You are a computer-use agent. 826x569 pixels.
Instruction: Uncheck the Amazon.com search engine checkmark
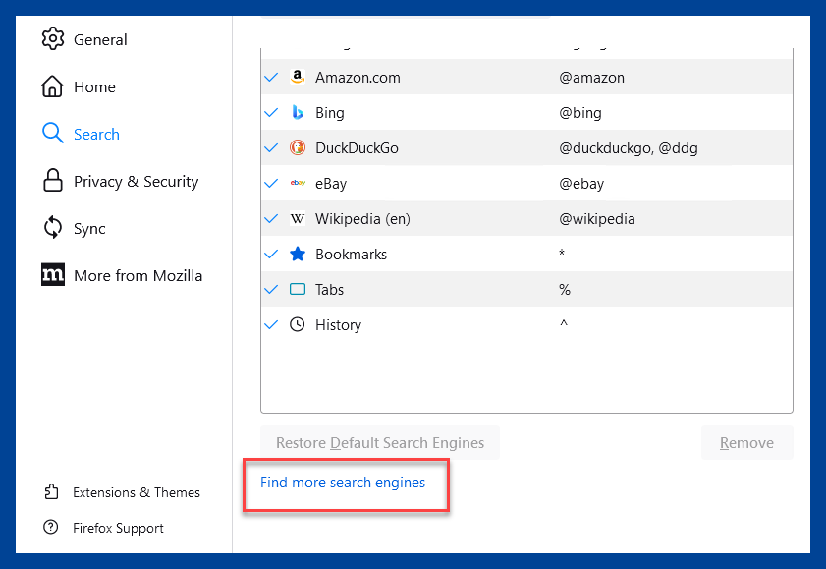pos(271,78)
